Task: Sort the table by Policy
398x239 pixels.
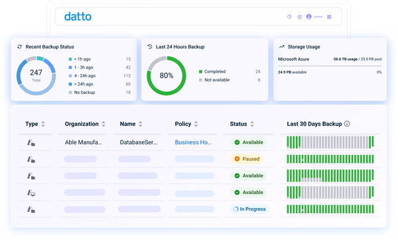Action: pyautogui.click(x=196, y=124)
